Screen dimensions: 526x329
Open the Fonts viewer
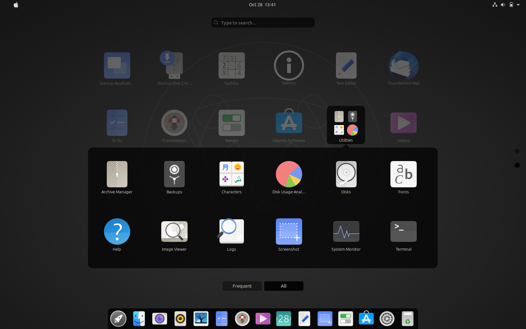pos(404,177)
